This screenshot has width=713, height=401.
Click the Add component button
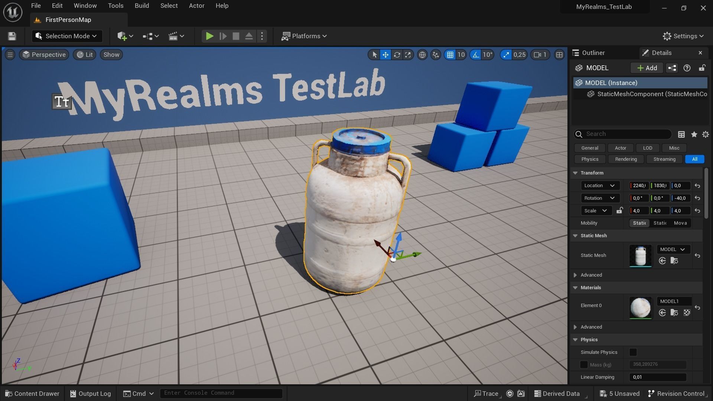(647, 68)
